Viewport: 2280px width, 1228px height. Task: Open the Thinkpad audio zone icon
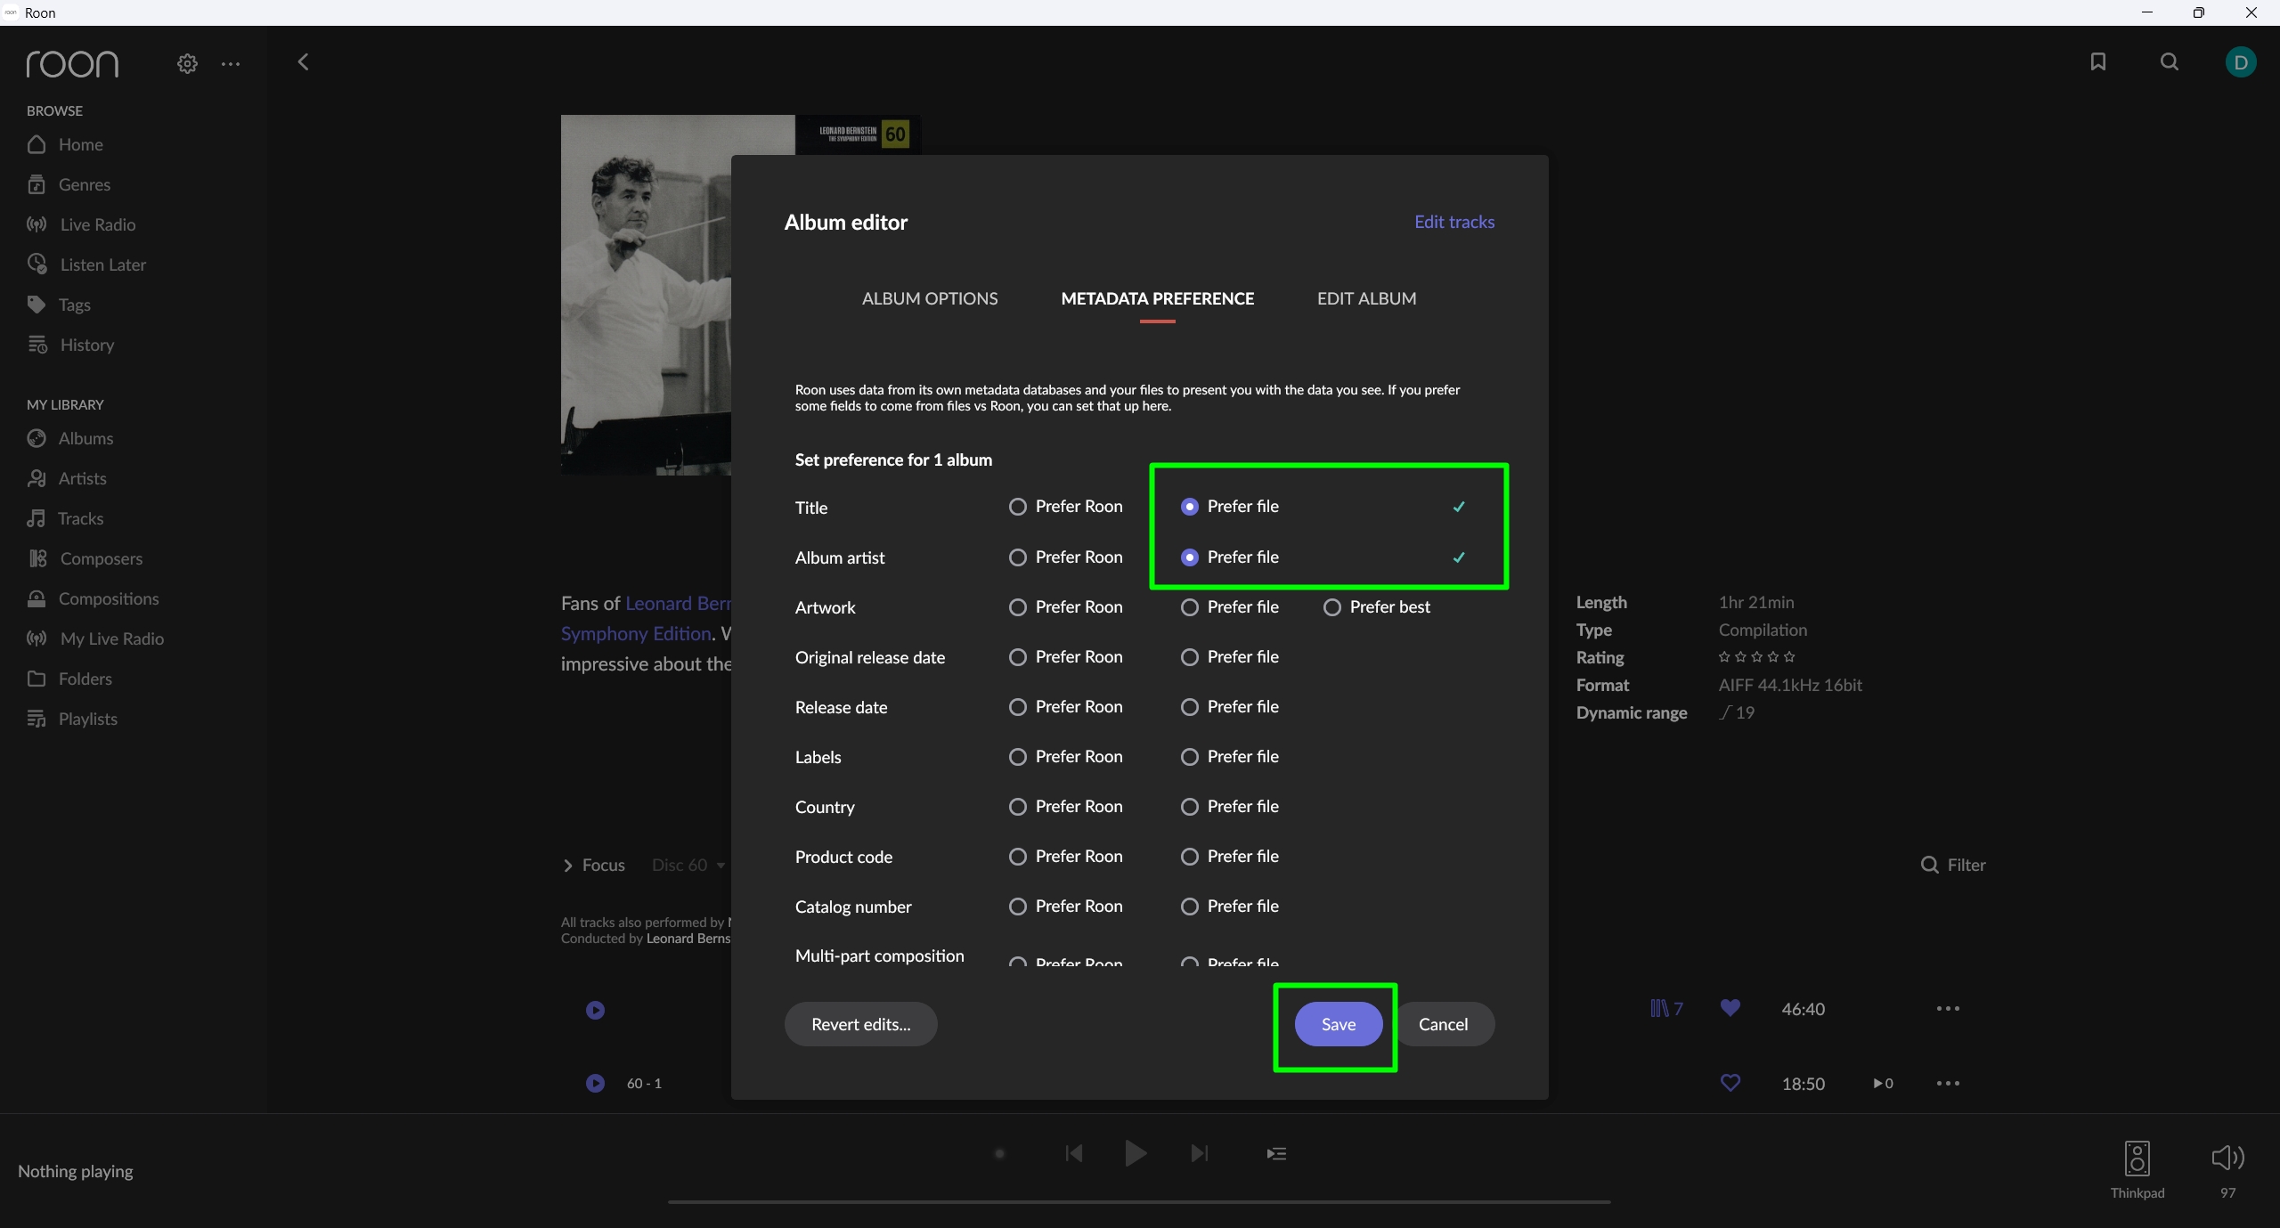[2137, 1159]
